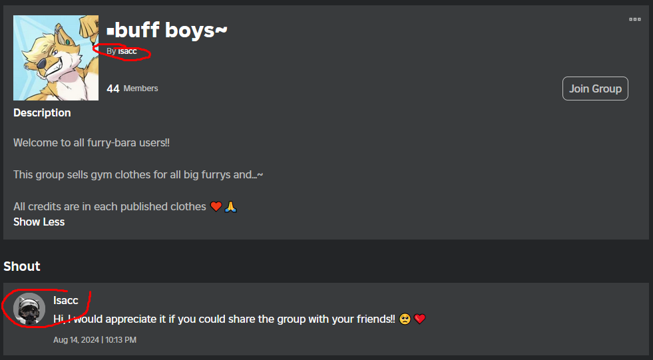Click the pleading face emoji in shout
The width and height of the screenshot is (653, 360).
tap(405, 319)
